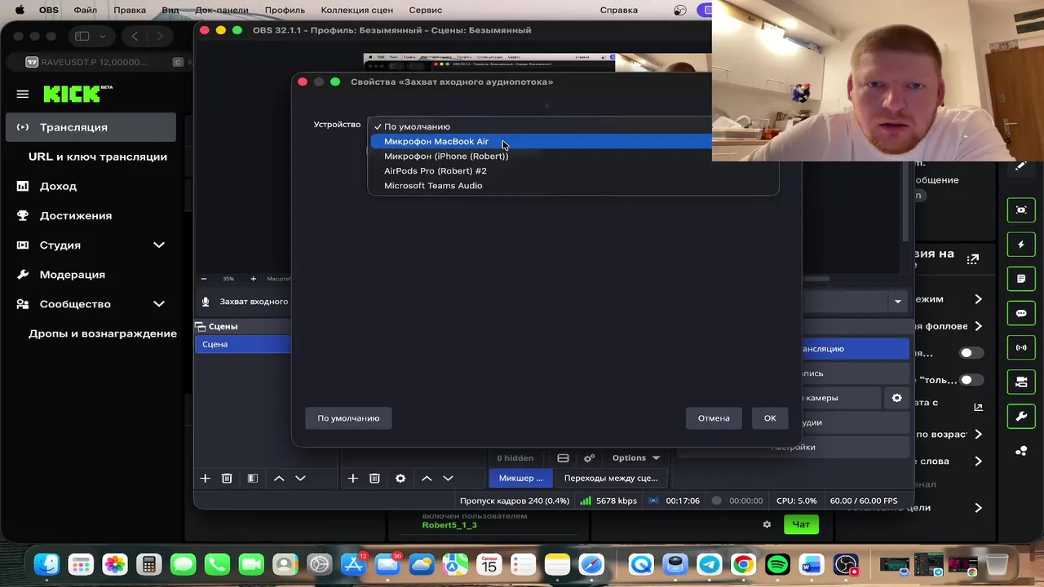Click the По умолчанию defaults button
The height and width of the screenshot is (587, 1044).
(x=348, y=418)
